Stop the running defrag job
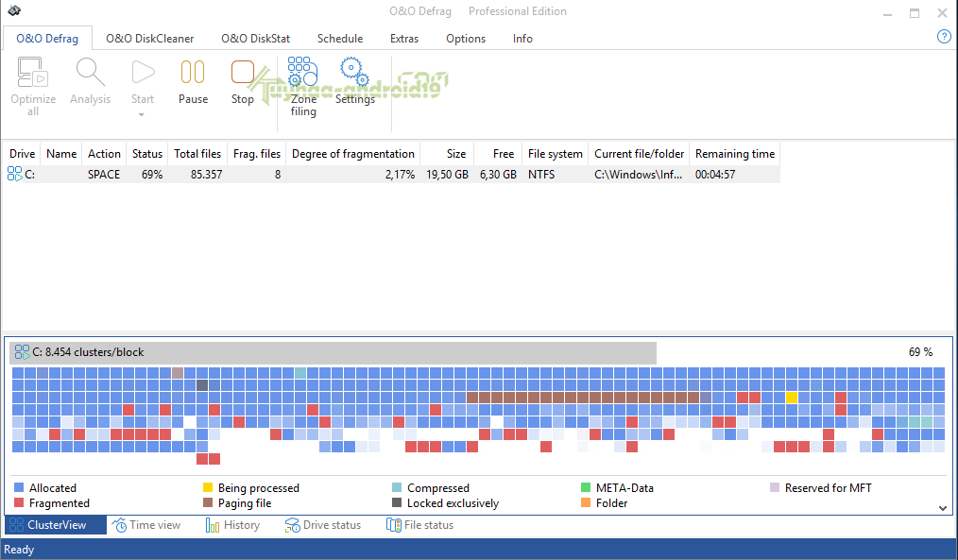Screen dimensions: 958x560 [x=243, y=72]
